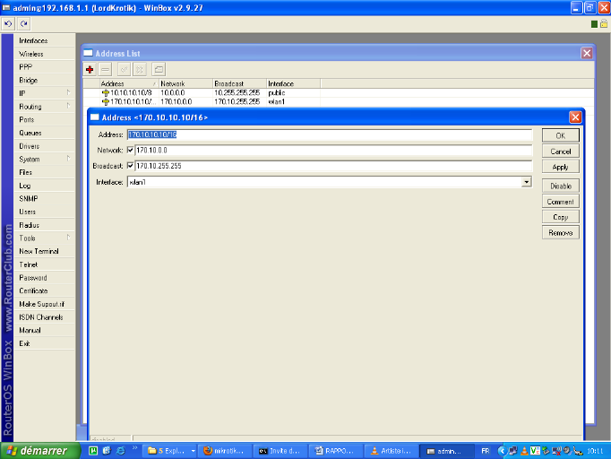Viewport: 611px width, 459px height.
Task: Click the Address input field
Action: pyautogui.click(x=330, y=134)
